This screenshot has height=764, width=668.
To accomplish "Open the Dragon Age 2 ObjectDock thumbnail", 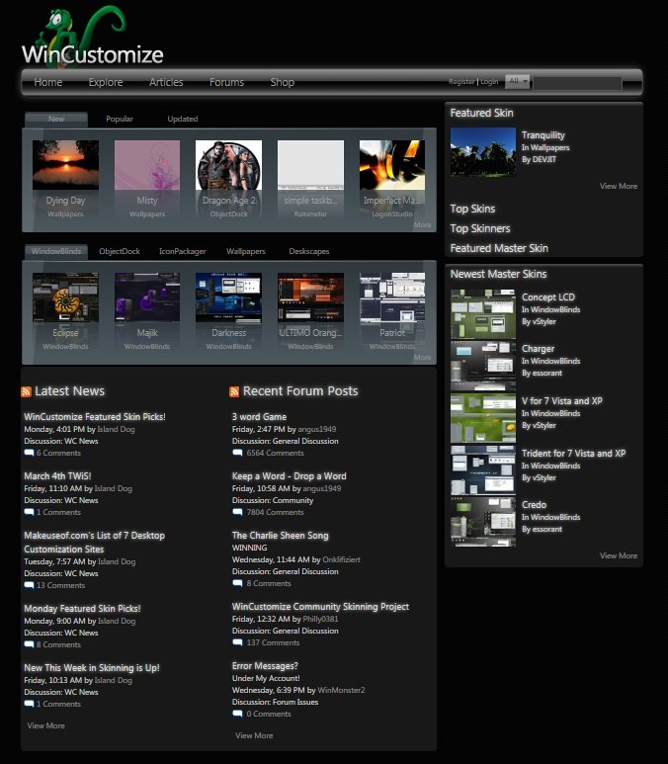I will click(228, 165).
